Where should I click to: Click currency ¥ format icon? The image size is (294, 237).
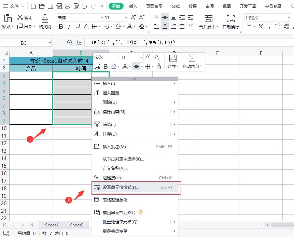click(x=249, y=26)
